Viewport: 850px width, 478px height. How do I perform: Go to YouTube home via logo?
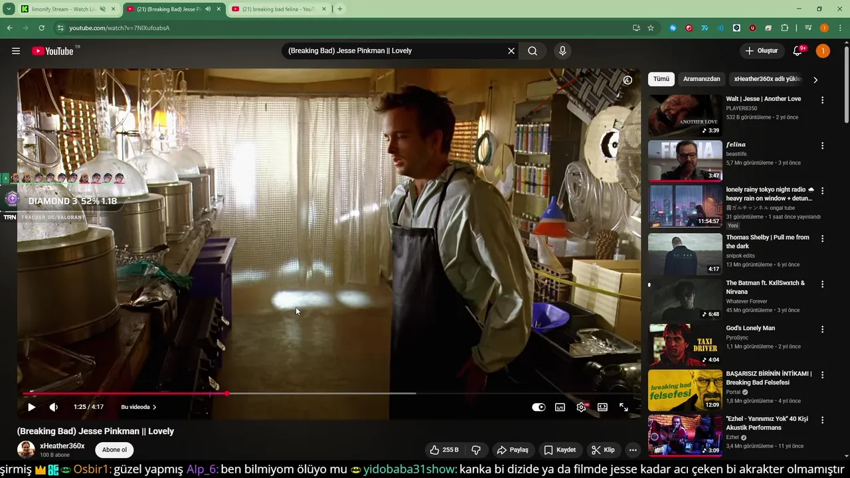click(x=53, y=51)
